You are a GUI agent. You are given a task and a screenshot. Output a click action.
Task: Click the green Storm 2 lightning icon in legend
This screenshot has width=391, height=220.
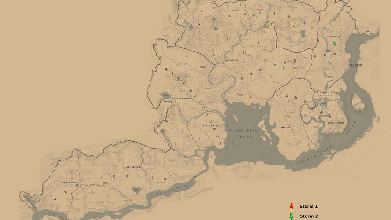291,216
